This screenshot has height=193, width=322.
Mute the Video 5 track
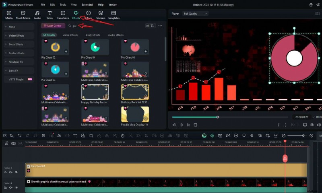click(x=11, y=172)
